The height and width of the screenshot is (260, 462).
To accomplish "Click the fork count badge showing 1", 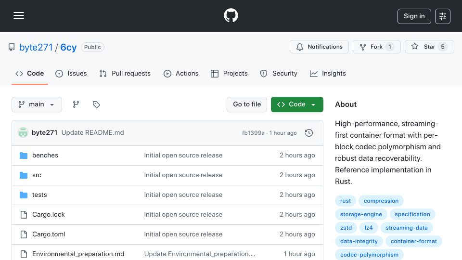I will click(389, 47).
